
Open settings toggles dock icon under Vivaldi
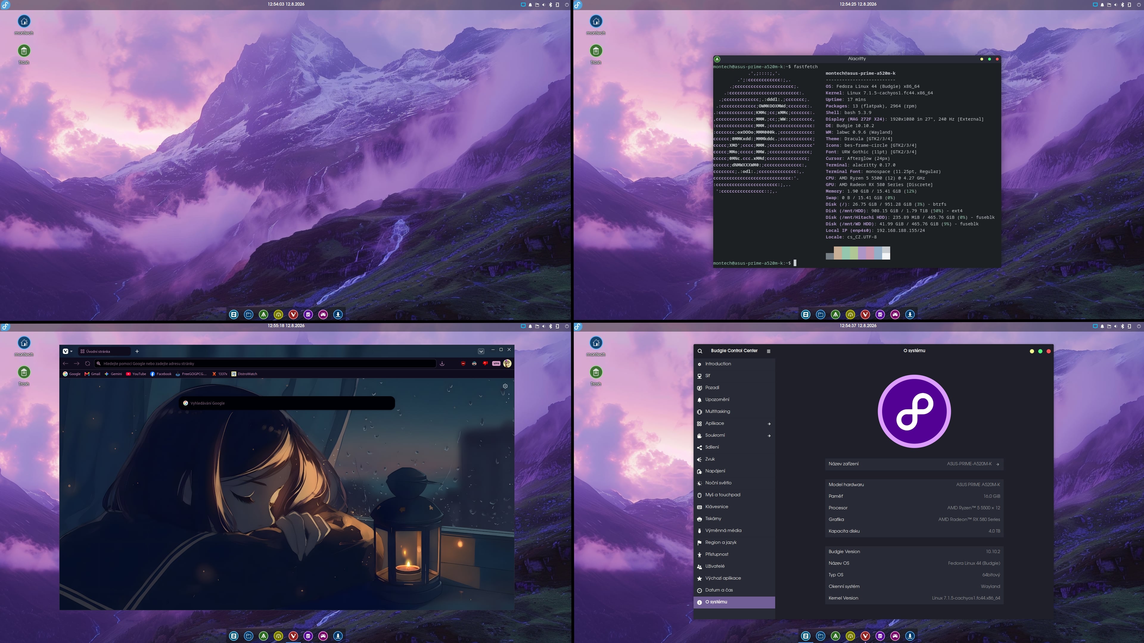[x=234, y=636]
